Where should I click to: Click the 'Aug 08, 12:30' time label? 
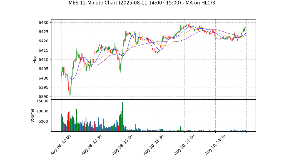pos(91,145)
